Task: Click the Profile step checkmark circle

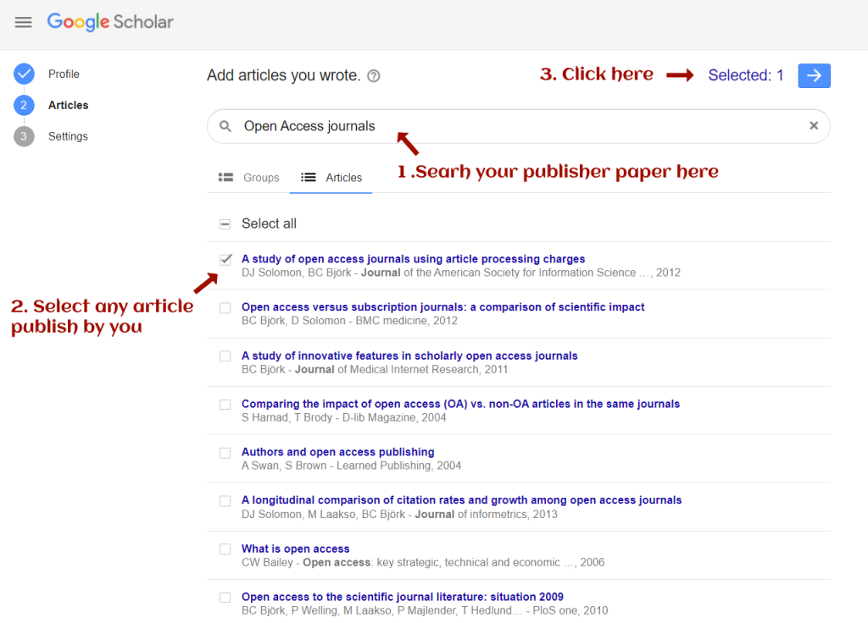Action: pyautogui.click(x=24, y=74)
